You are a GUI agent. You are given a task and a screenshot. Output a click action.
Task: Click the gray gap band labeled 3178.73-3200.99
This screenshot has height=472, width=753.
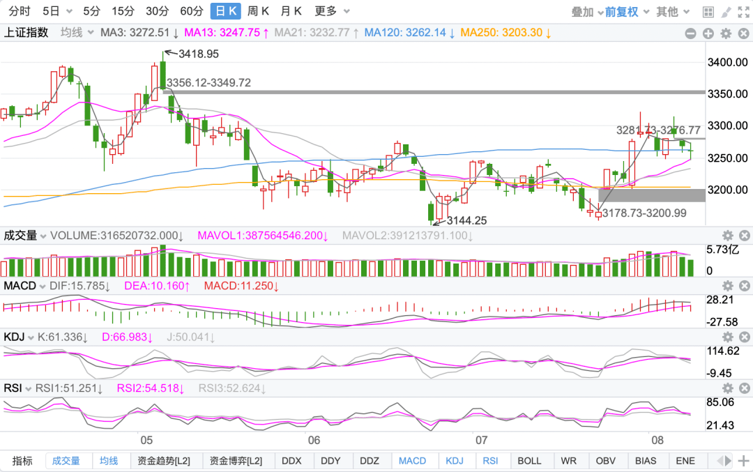[x=652, y=195]
